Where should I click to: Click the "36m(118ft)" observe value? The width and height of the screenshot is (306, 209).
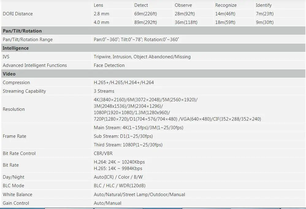click(x=186, y=22)
